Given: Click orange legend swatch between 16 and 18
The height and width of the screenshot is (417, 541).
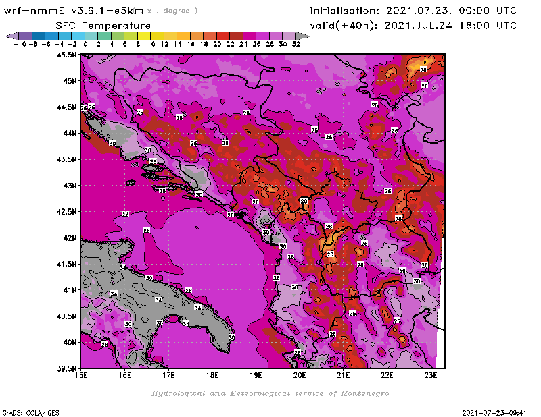Looking at the screenshot, I should [196, 36].
